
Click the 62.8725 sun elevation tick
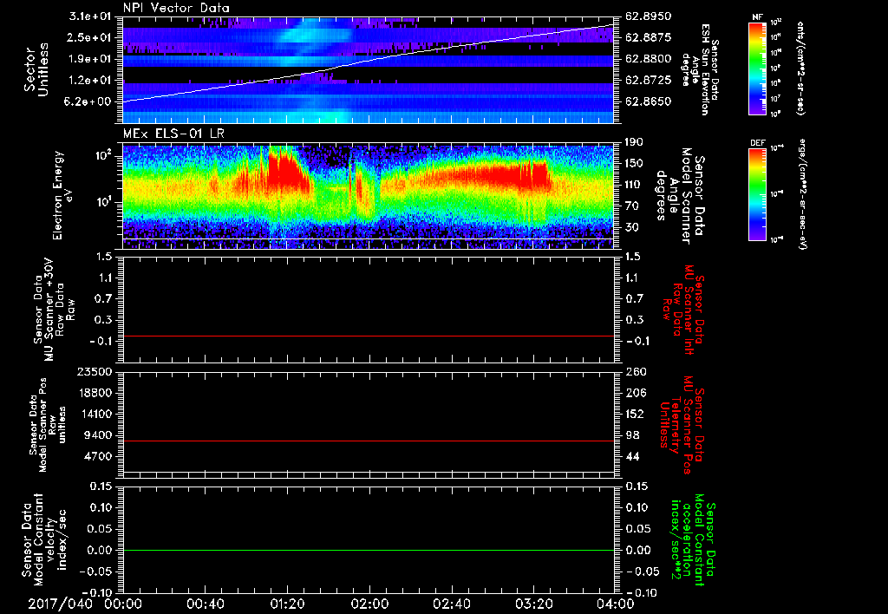tap(648, 81)
